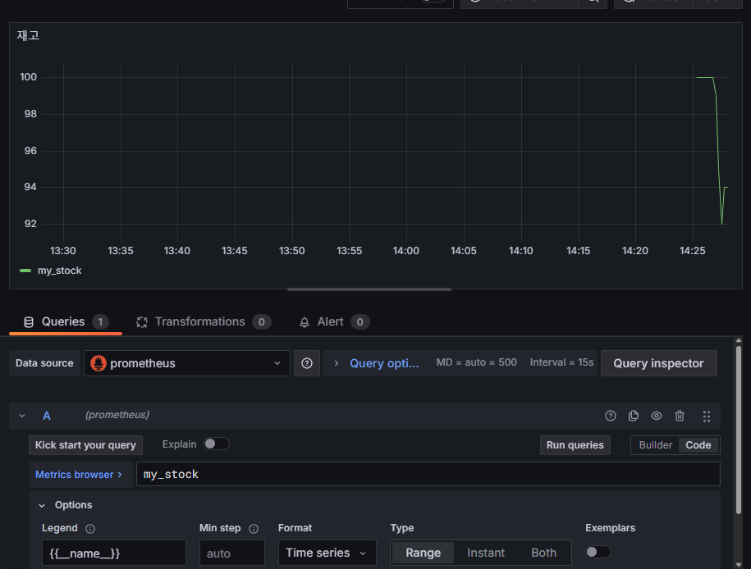Click the Queries database icon
The height and width of the screenshot is (569, 751).
coord(29,322)
